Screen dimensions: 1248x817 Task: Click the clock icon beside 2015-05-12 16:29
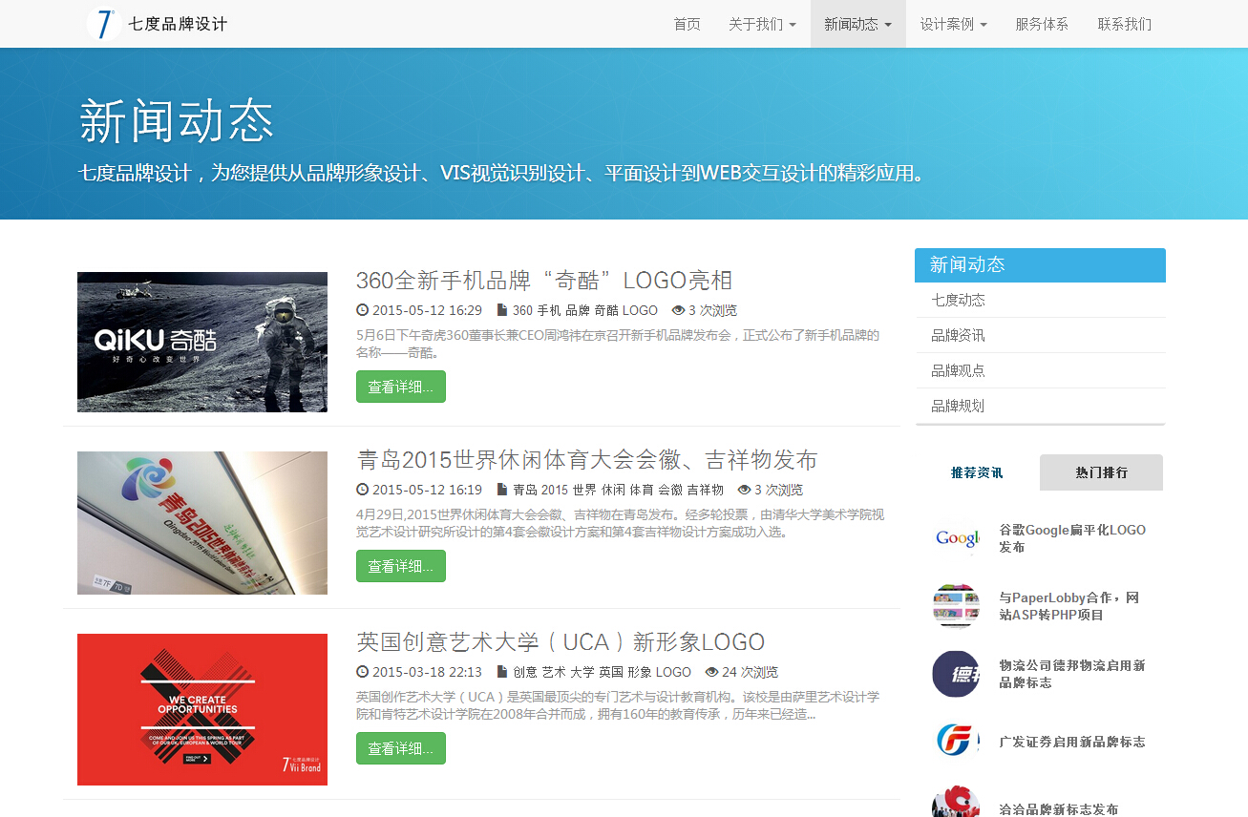[362, 310]
